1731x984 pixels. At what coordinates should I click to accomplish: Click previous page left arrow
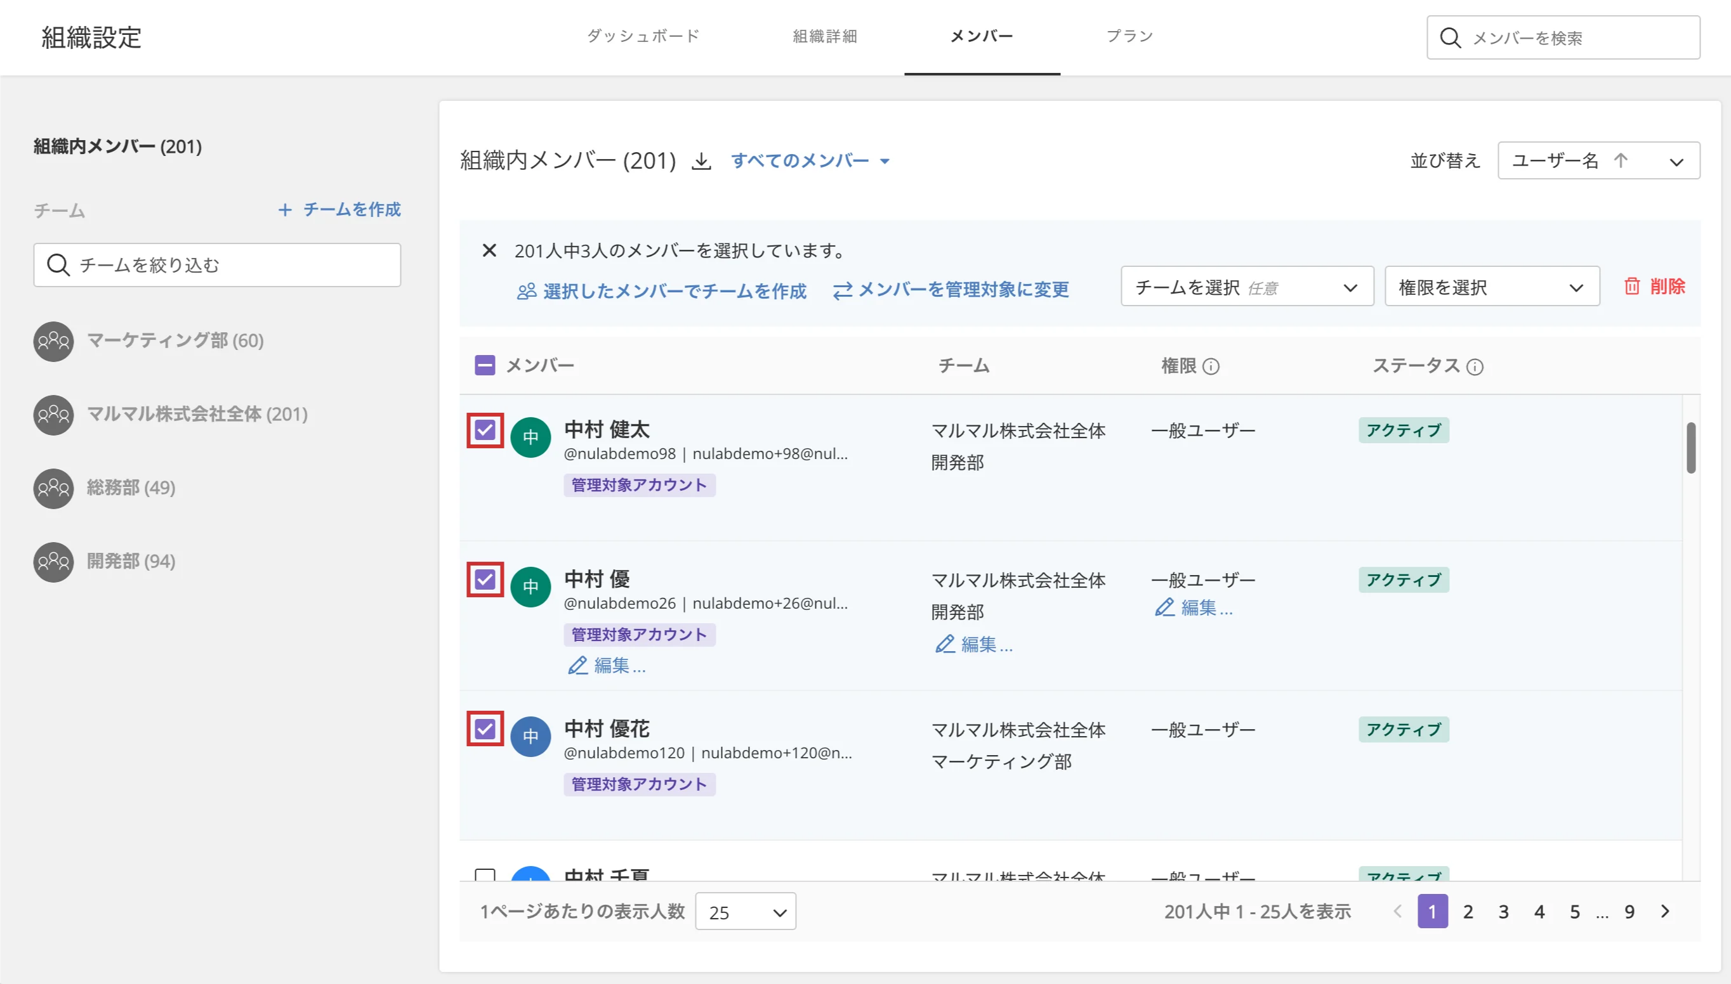1397,911
